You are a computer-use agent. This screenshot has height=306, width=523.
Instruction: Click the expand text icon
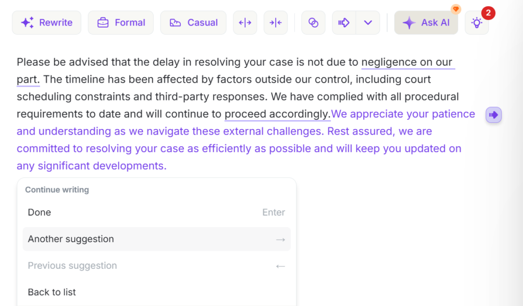(245, 22)
